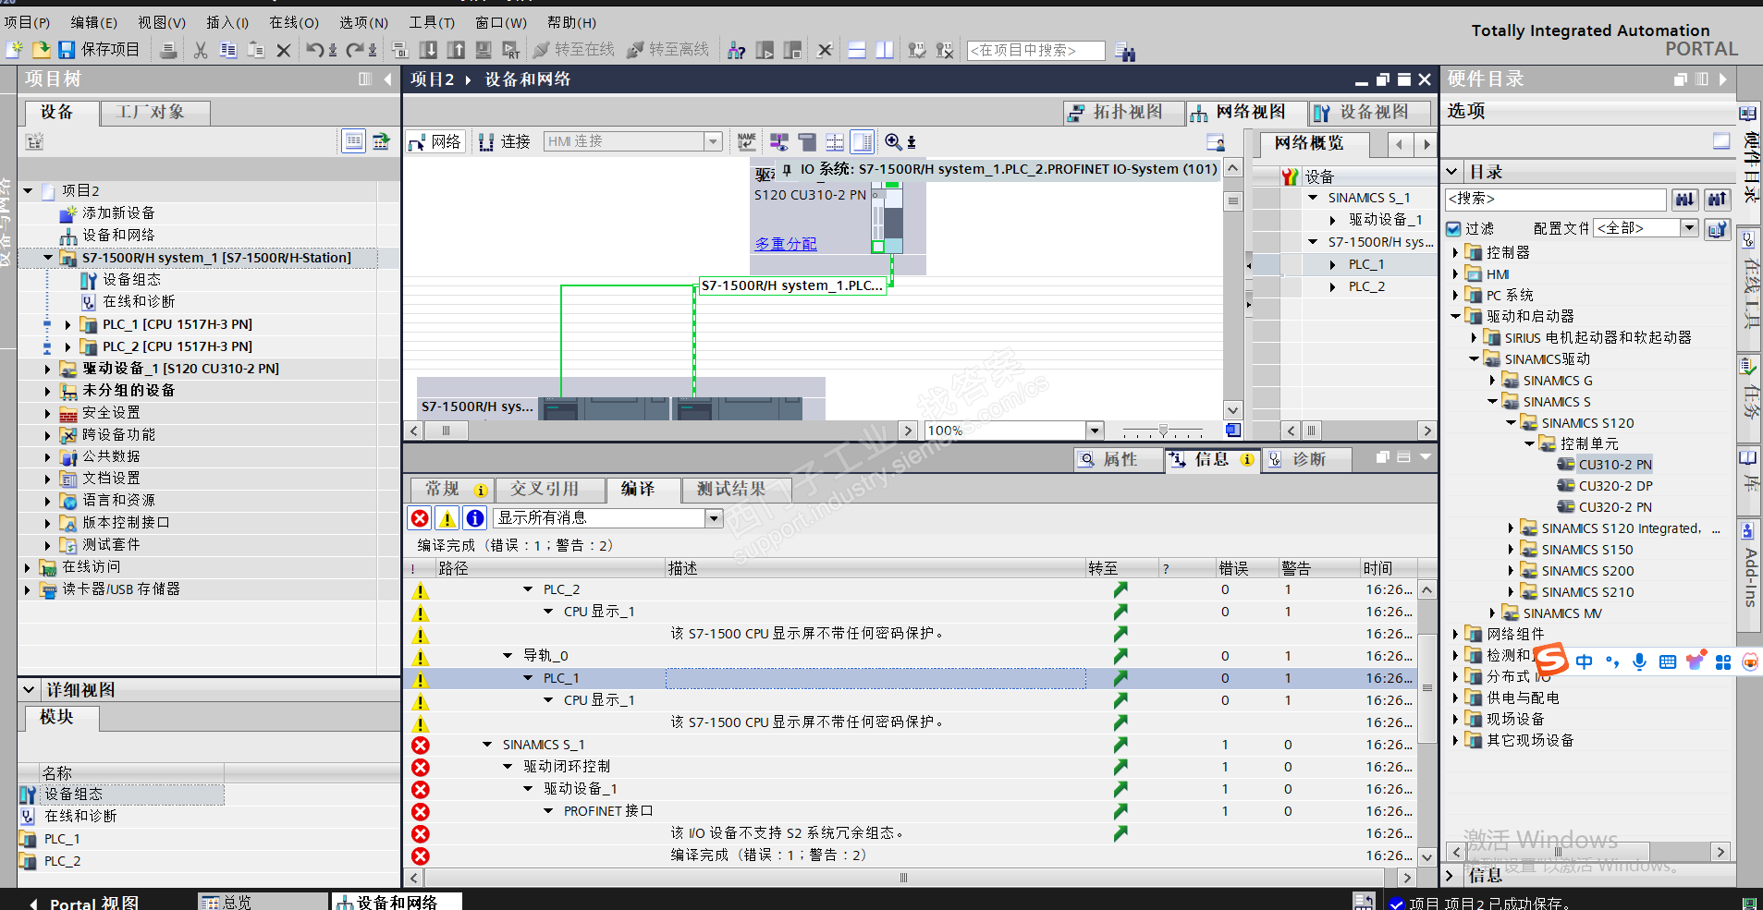Viewport: 1763px width, 910px height.
Task: Click the redo arrow icon
Action: click(x=355, y=50)
